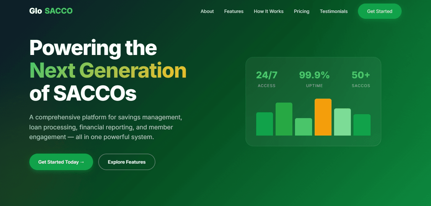Click the ACCESS label in stats card

pyautogui.click(x=267, y=86)
